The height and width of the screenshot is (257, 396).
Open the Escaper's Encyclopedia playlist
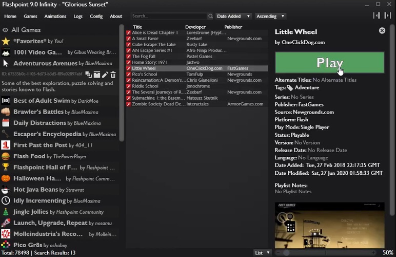tap(60, 134)
